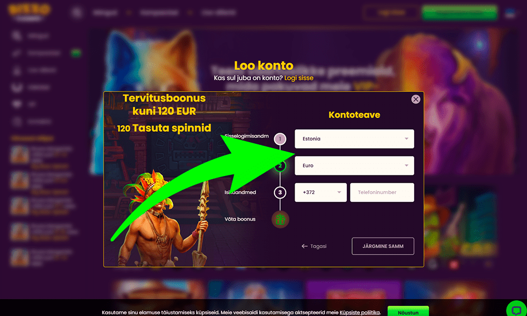Screen dimensions: 527x316
Task: Open the Estonia country dropdown
Action: 354,139
